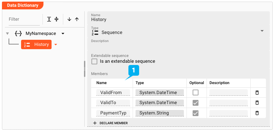Click the move down arrow icon
275x130 pixels.
click(69, 19)
